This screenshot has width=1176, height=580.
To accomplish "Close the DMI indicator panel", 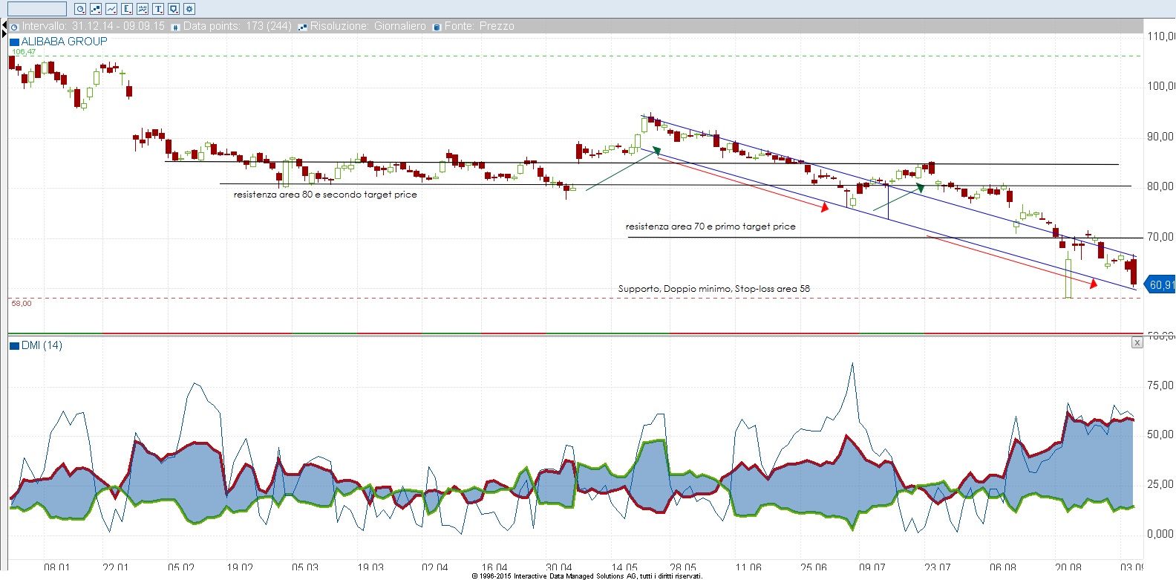I will (1137, 342).
